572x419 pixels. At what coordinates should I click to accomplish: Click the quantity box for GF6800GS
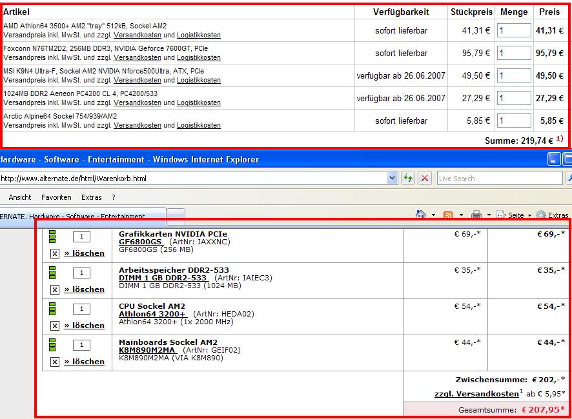[x=81, y=237]
